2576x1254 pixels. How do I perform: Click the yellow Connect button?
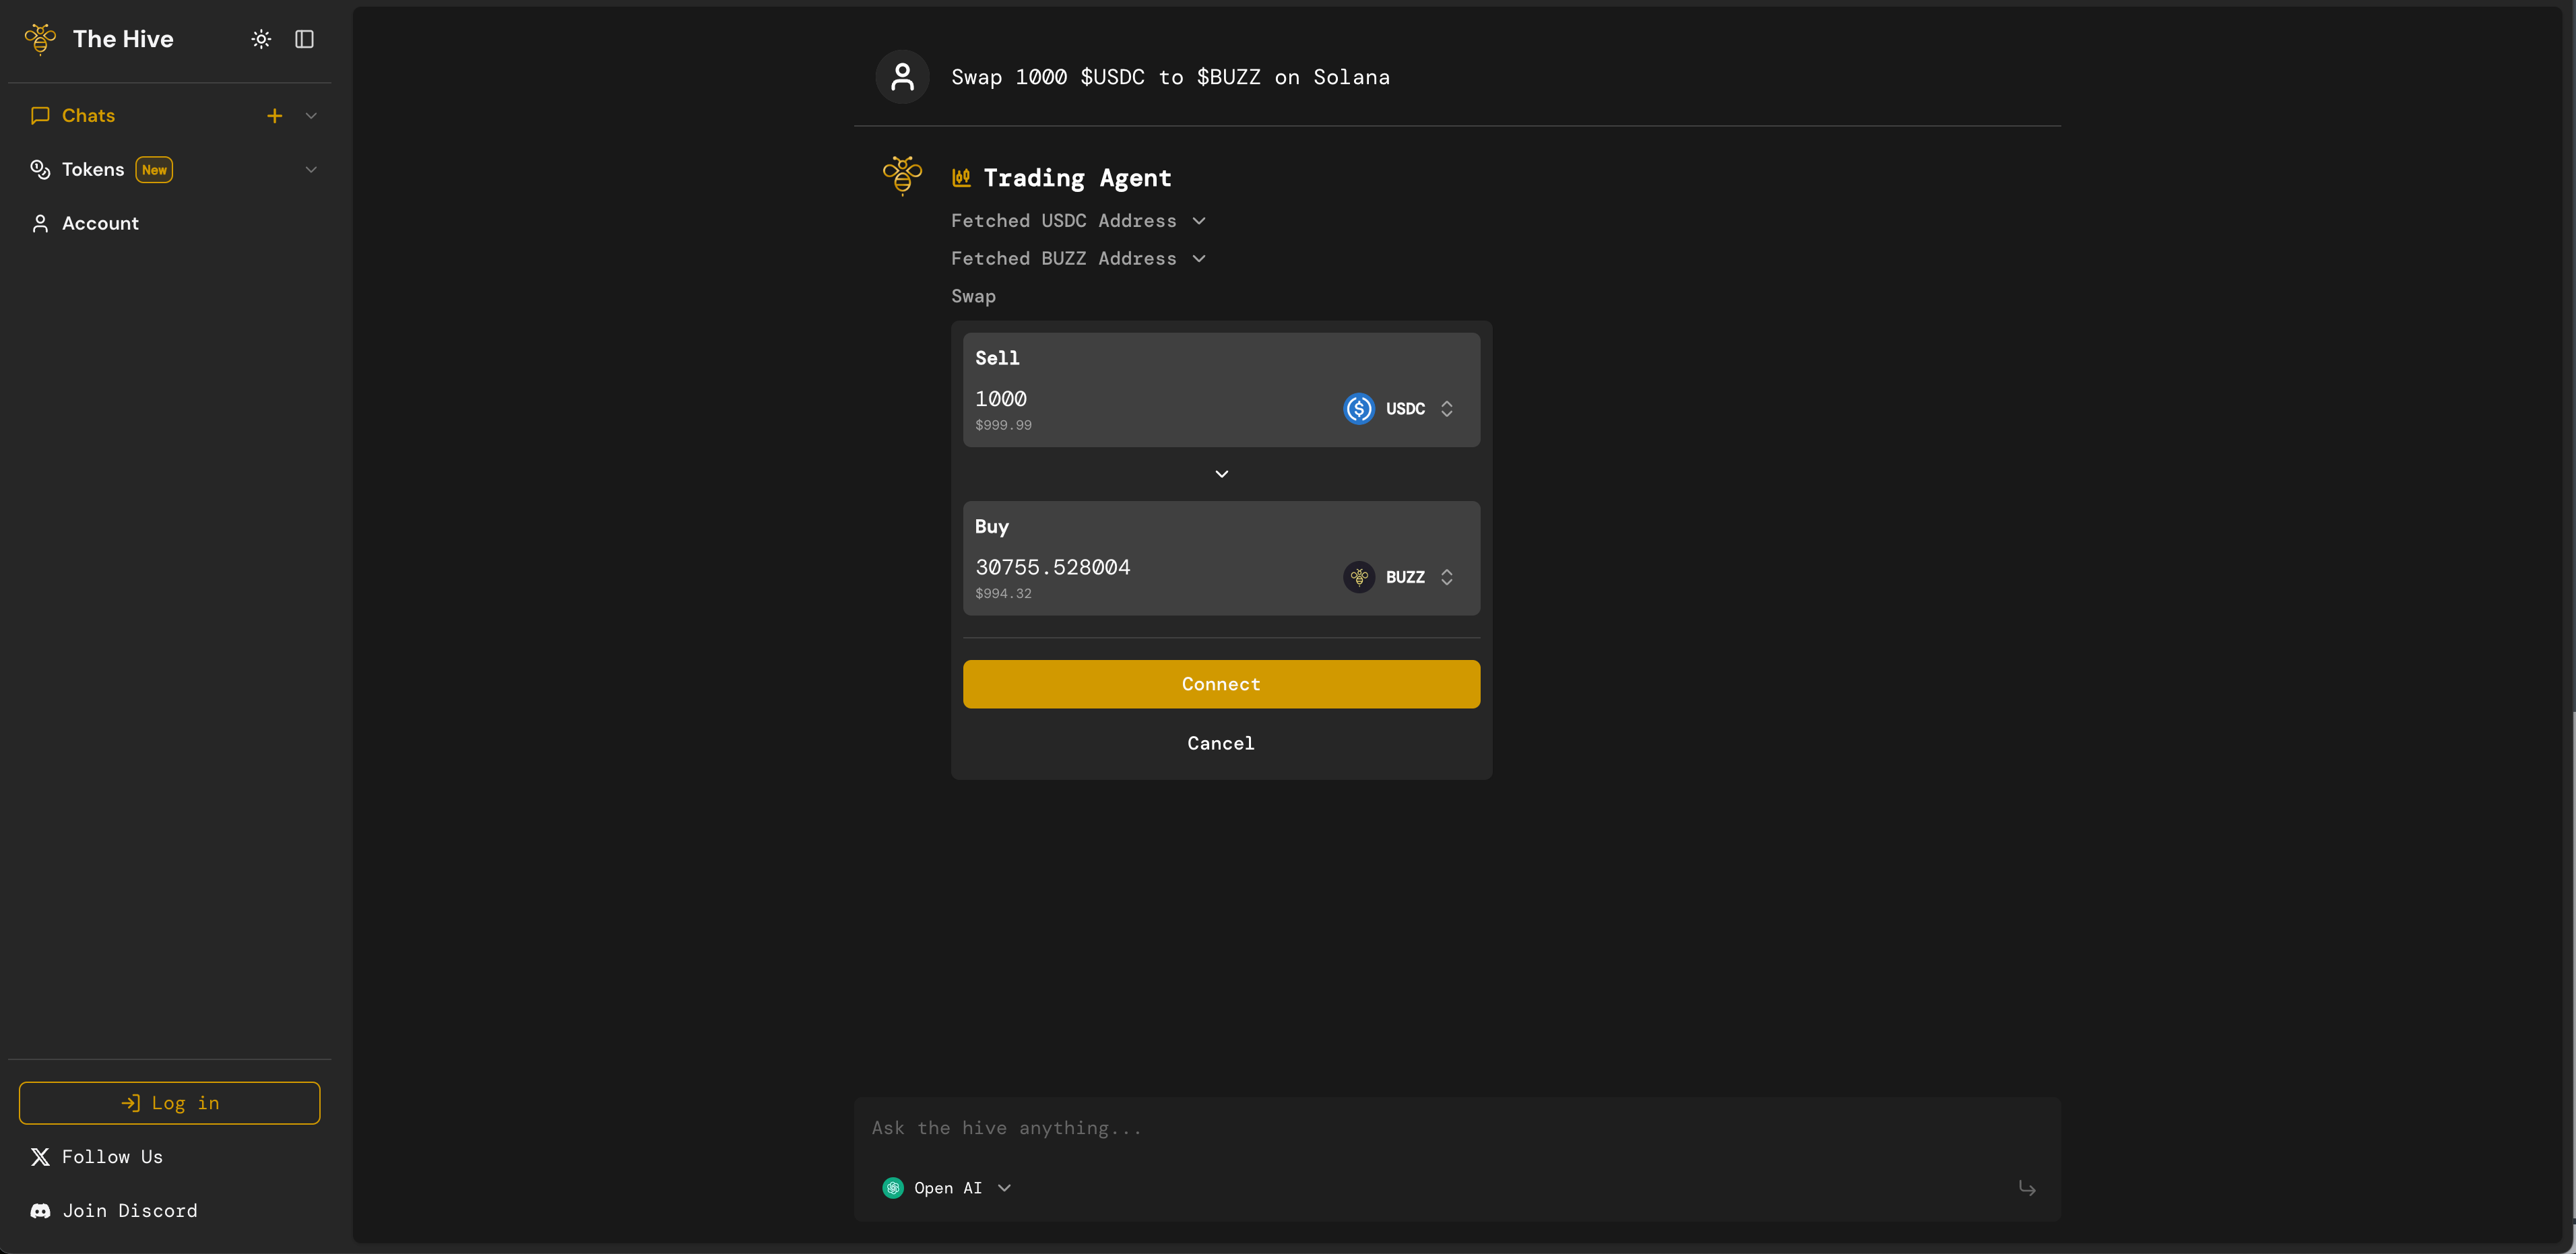tap(1221, 684)
